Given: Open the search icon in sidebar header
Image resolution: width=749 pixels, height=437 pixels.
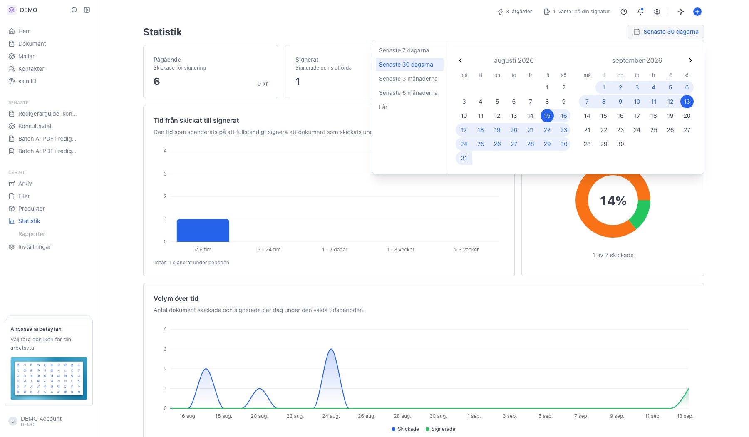Looking at the screenshot, I should pyautogui.click(x=74, y=10).
